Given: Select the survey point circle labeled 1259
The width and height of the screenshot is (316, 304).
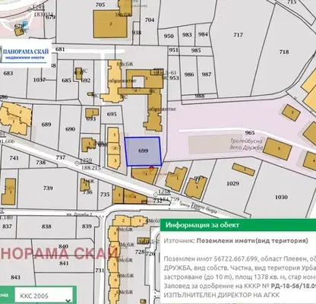Looking at the screenshot, I should pos(77,163).
